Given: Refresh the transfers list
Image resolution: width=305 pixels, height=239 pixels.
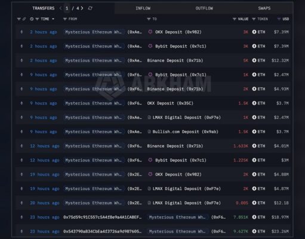Looking at the screenshot, I should pyautogui.click(x=90, y=8).
